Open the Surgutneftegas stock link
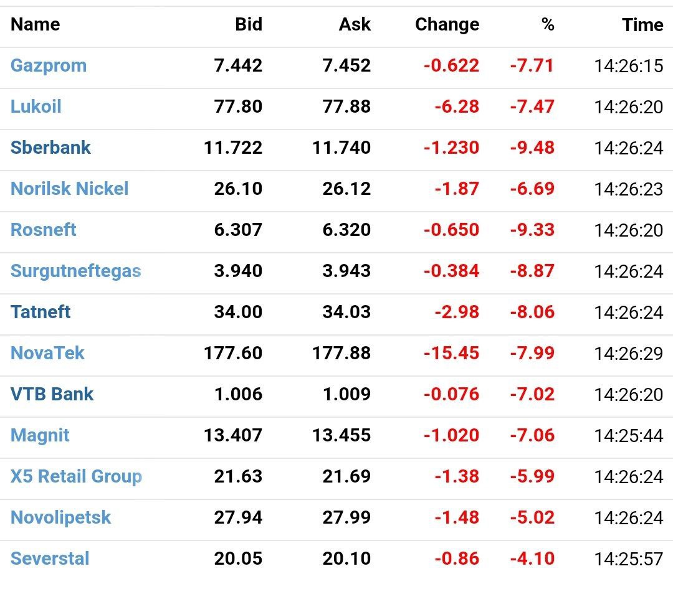This screenshot has height=589, width=673. pos(75,271)
